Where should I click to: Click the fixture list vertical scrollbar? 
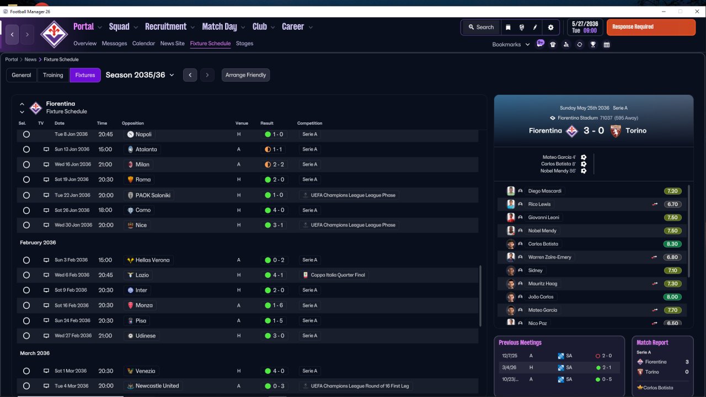(x=480, y=296)
